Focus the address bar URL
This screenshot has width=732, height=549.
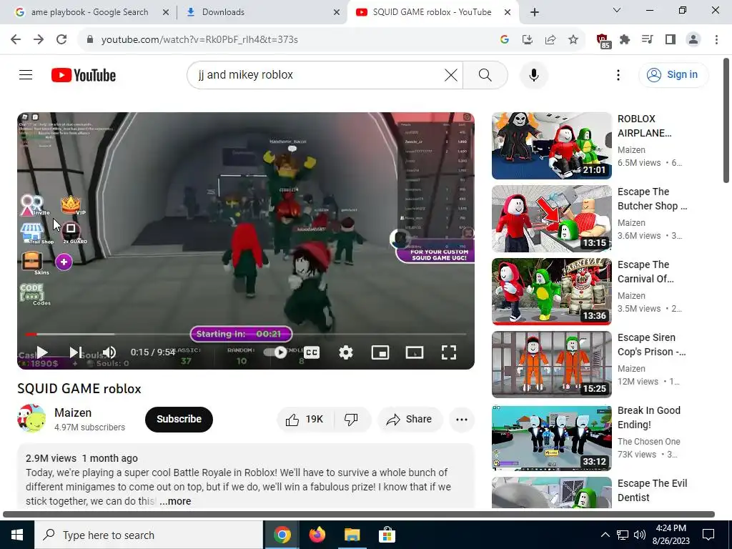(x=199, y=40)
